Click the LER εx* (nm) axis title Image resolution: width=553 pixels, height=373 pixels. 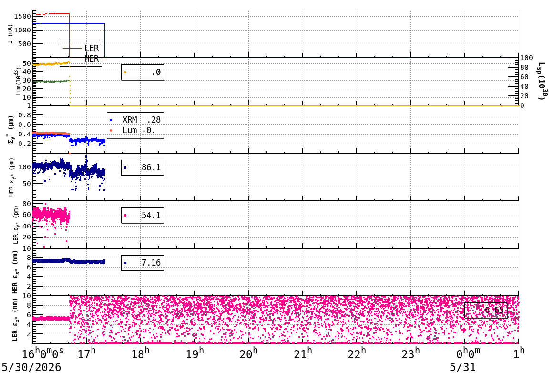point(15,320)
